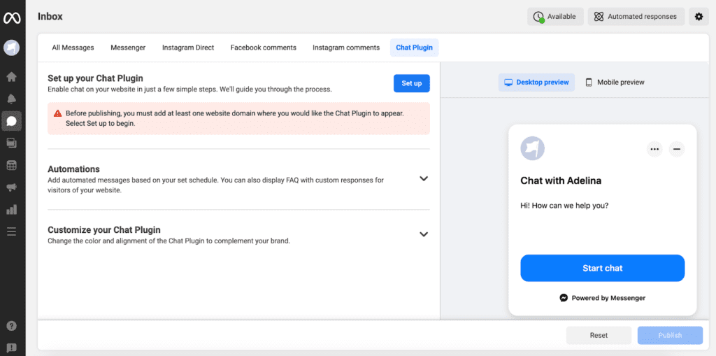The width and height of the screenshot is (716, 356).
Task: Open Inbox settings gear icon
Action: pyautogui.click(x=699, y=17)
